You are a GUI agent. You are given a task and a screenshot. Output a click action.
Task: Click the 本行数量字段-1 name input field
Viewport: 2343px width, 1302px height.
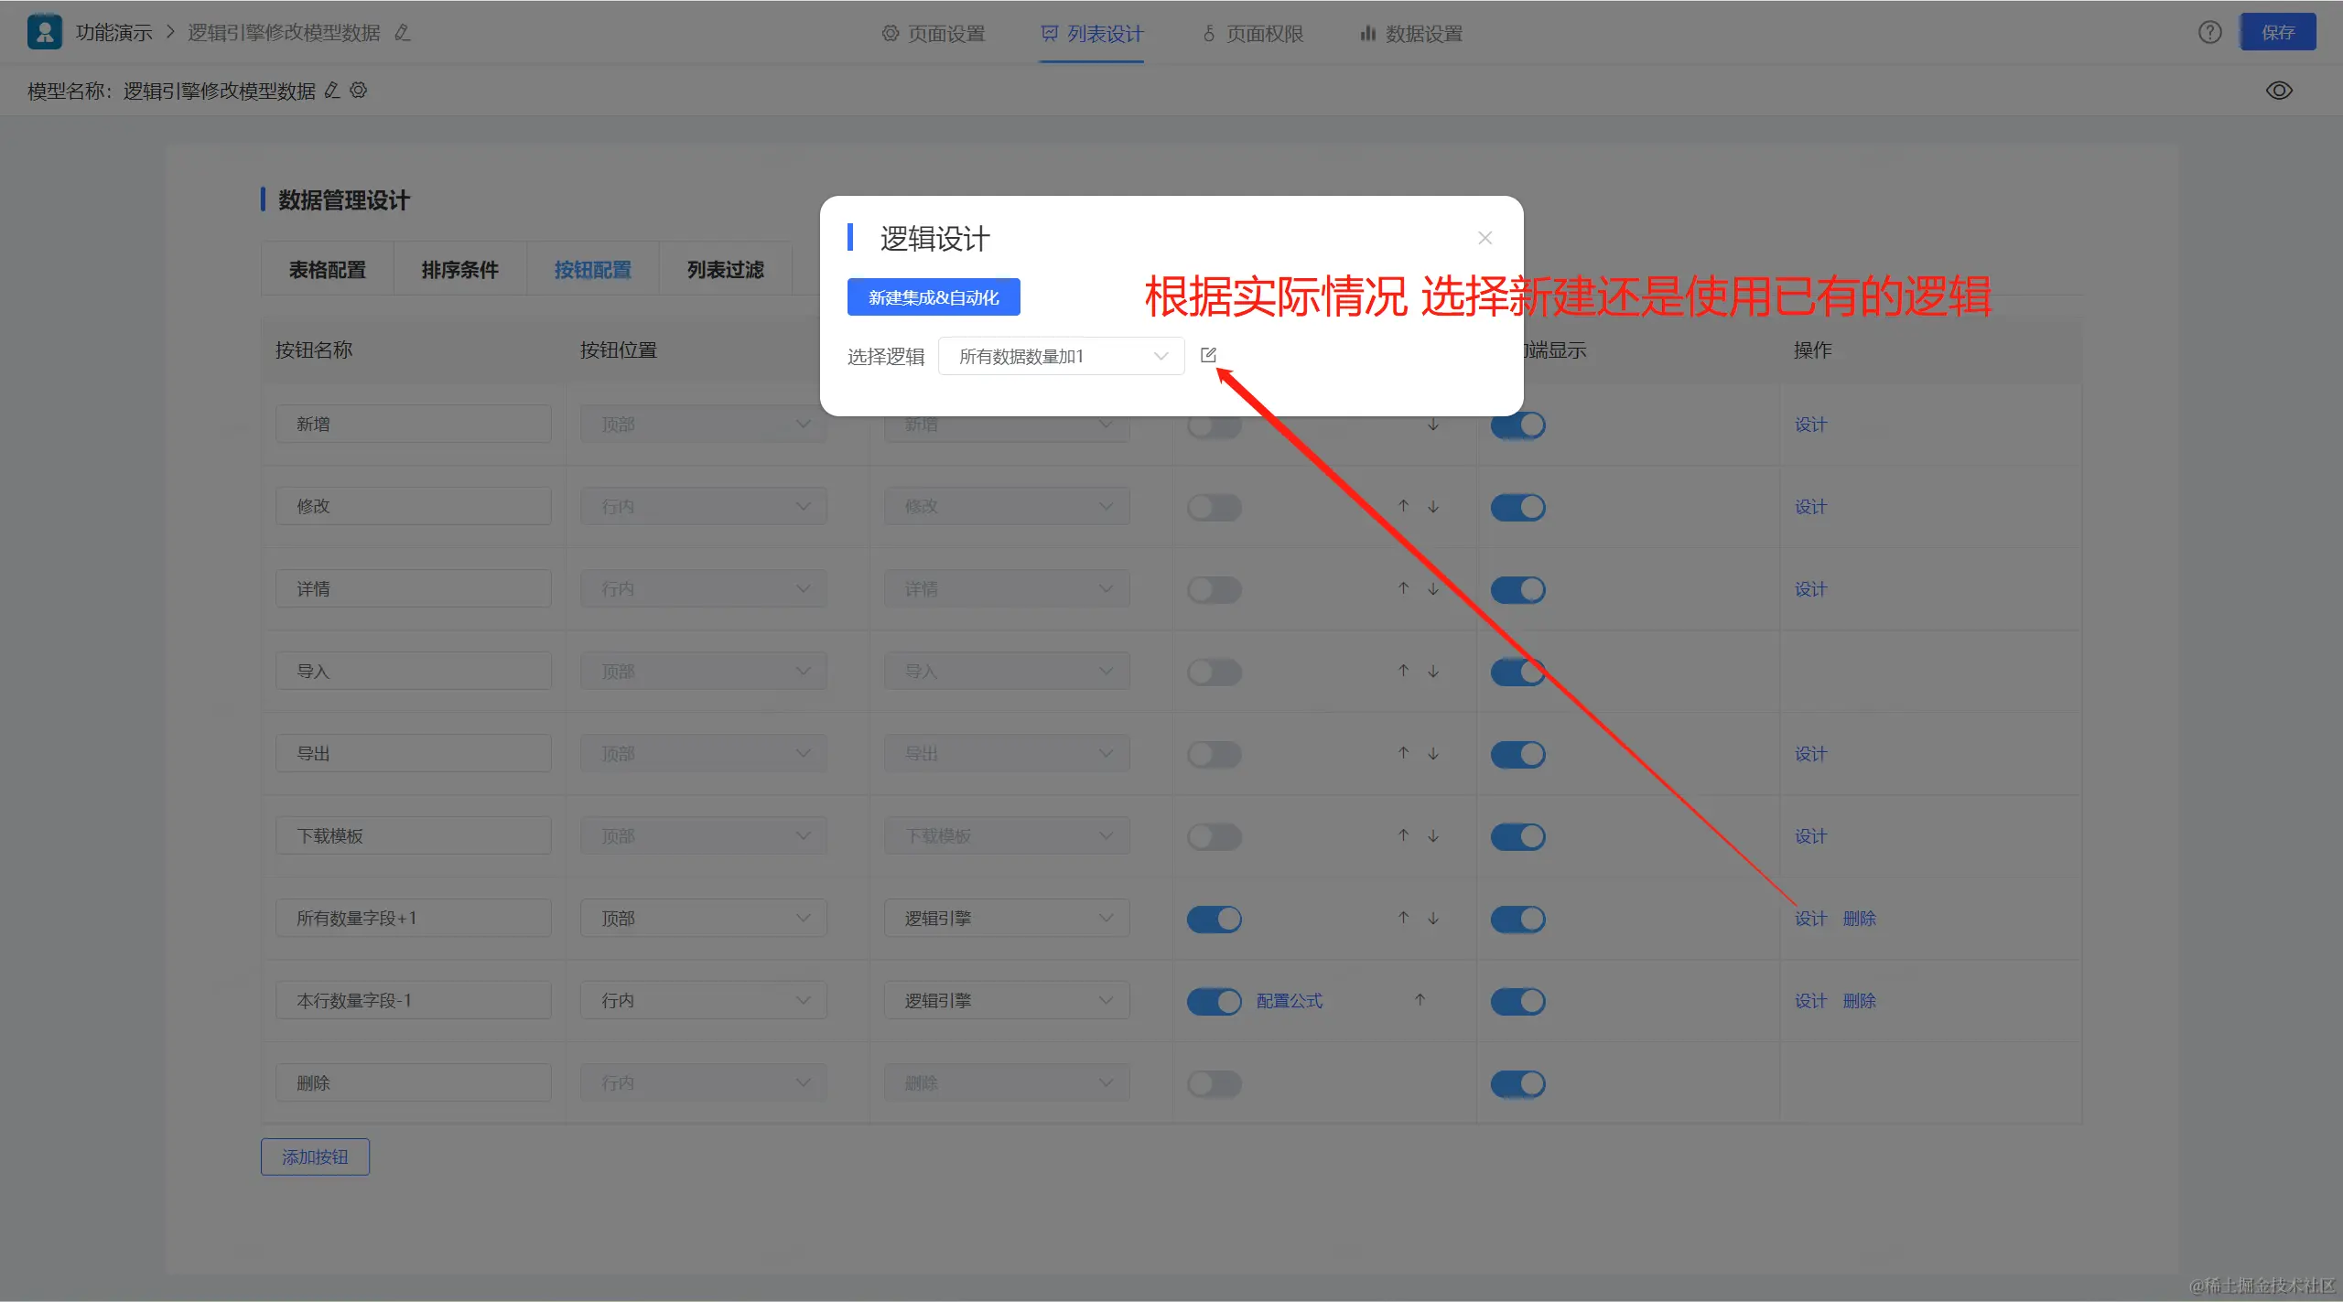[413, 1000]
